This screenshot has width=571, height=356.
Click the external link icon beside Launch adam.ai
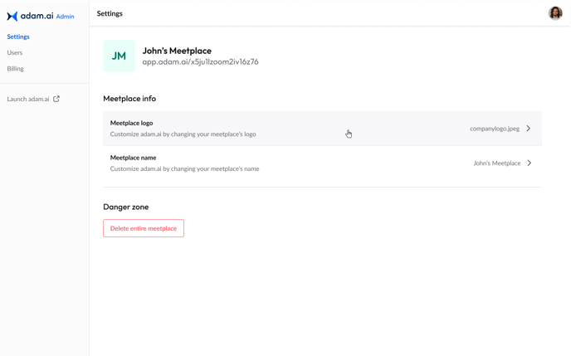(x=56, y=99)
